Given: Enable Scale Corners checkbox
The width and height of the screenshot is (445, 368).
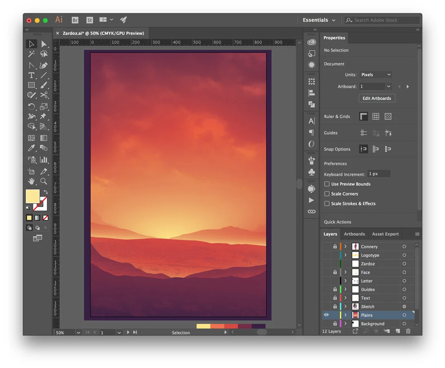Looking at the screenshot, I should tap(327, 194).
